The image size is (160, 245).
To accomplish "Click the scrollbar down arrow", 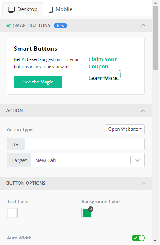I will pos(155,240).
